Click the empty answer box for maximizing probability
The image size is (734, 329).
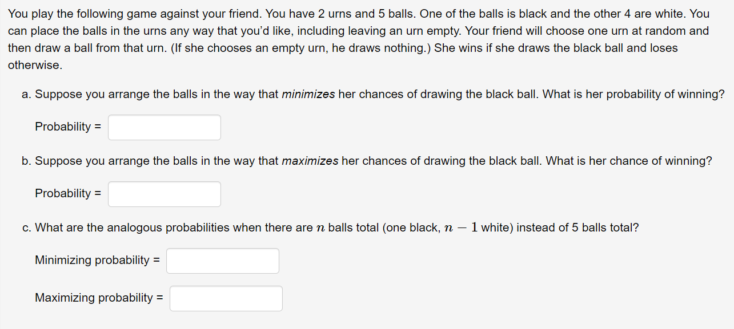226,298
